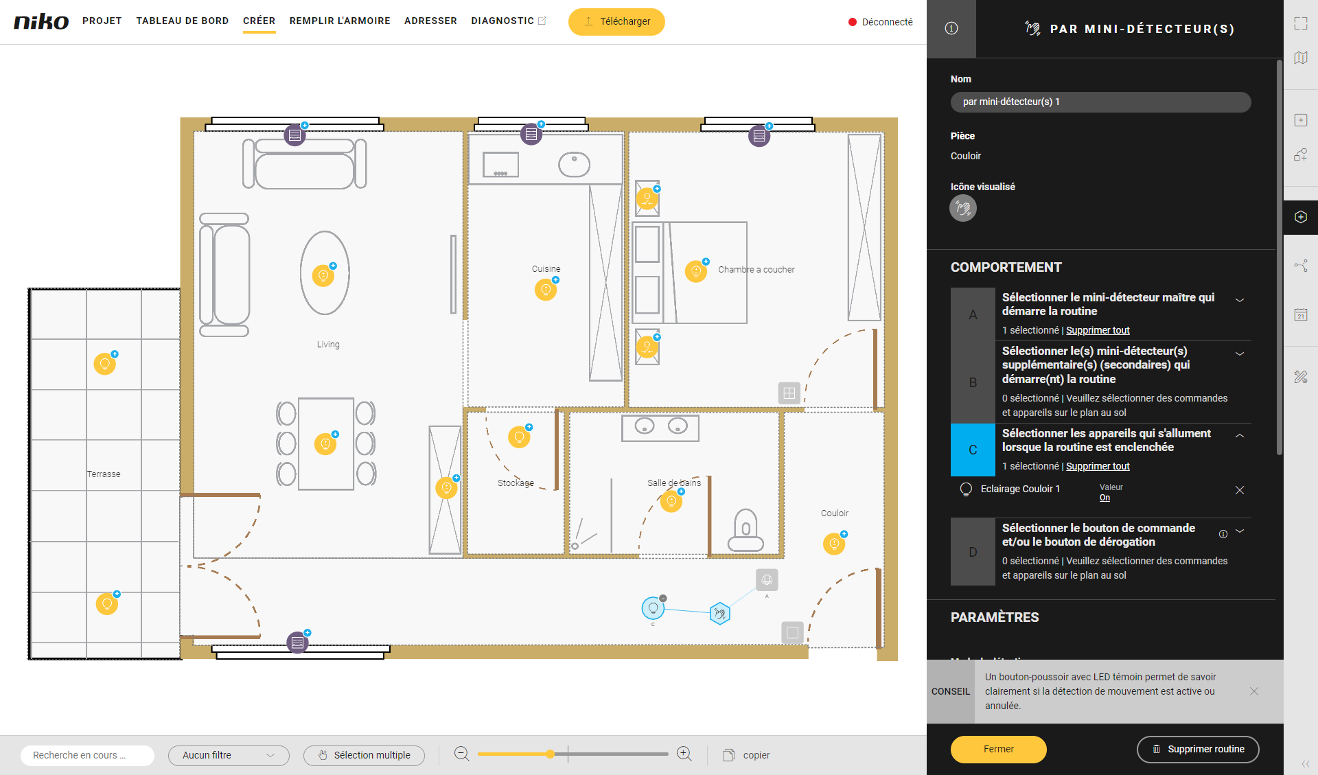
Task: Go to TABLEAU DE BORD
Action: (183, 21)
